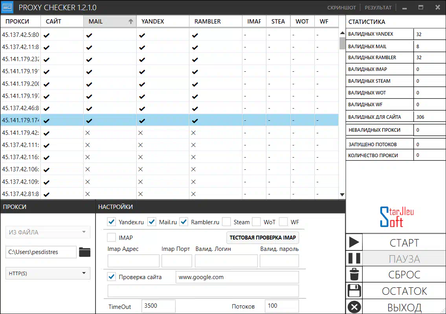Click the scrollbar down arrow of the proxy table
Screen dimensions: 446x314
342,194
